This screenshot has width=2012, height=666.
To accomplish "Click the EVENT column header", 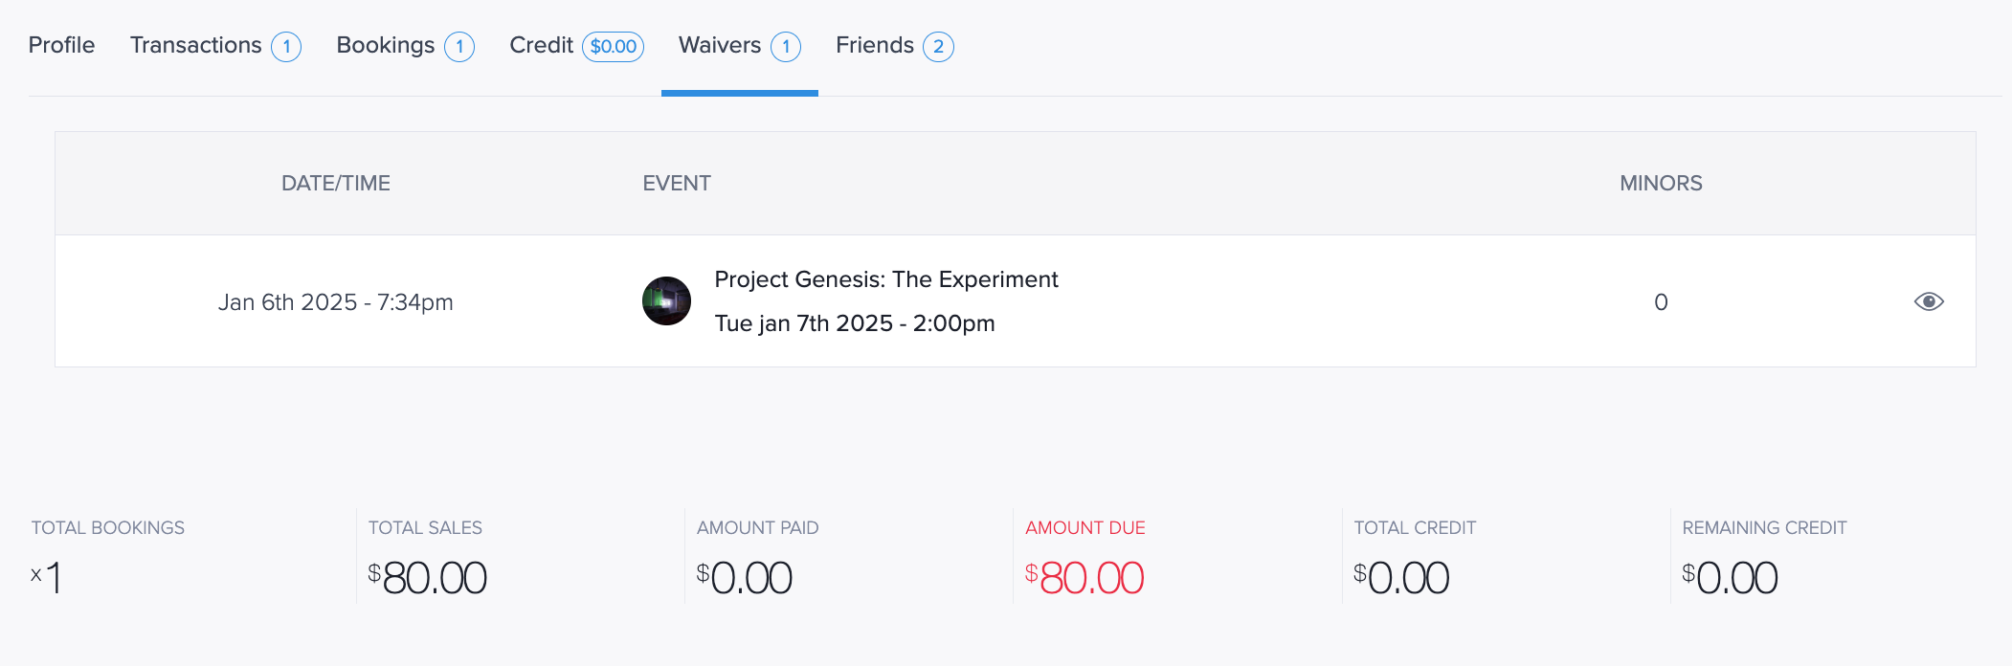I will click(677, 183).
